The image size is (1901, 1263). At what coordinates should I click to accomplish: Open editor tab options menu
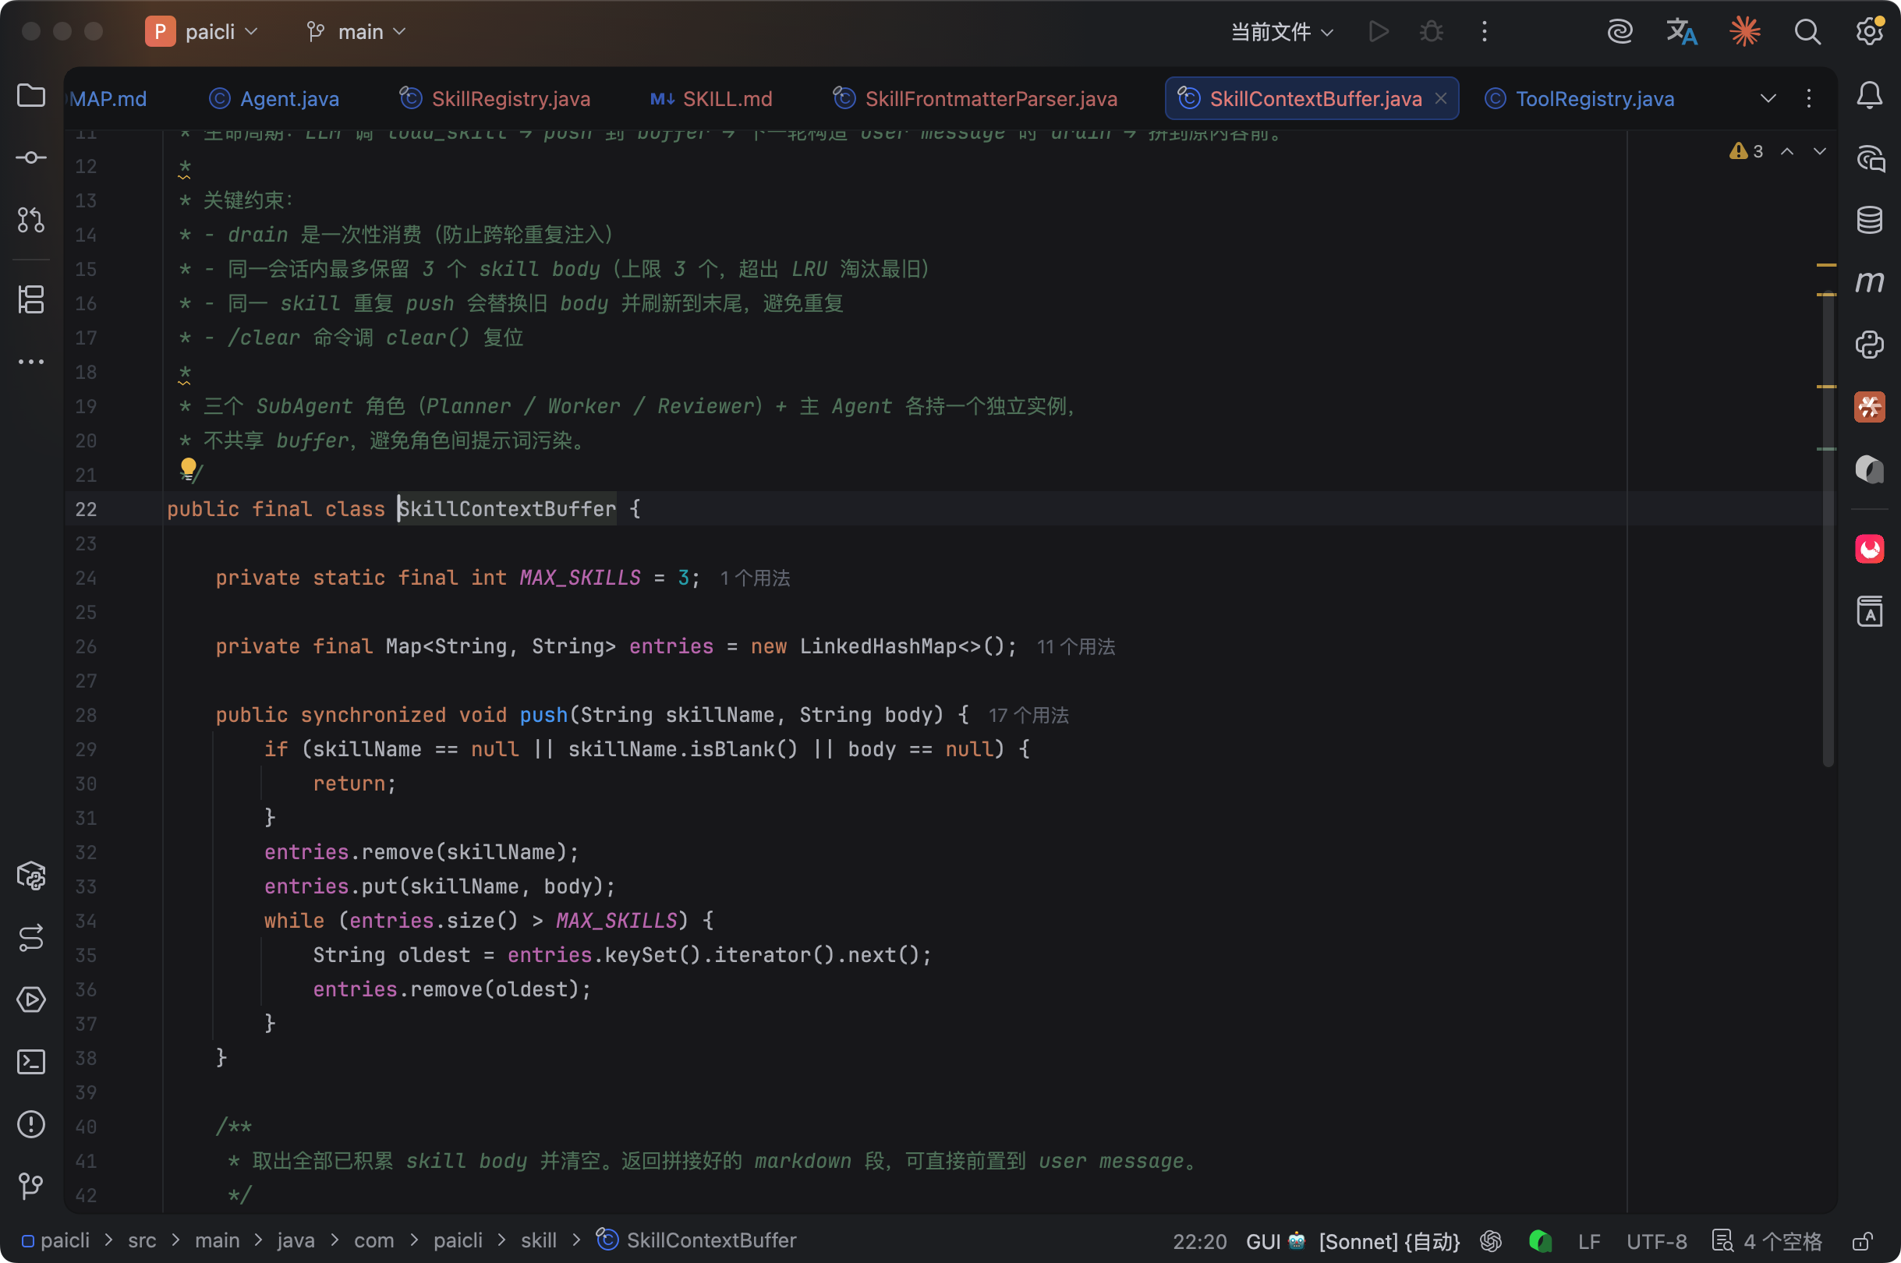(1809, 98)
